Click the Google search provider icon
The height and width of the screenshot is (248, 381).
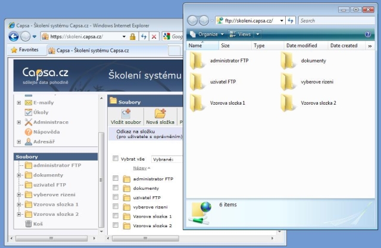(167, 37)
